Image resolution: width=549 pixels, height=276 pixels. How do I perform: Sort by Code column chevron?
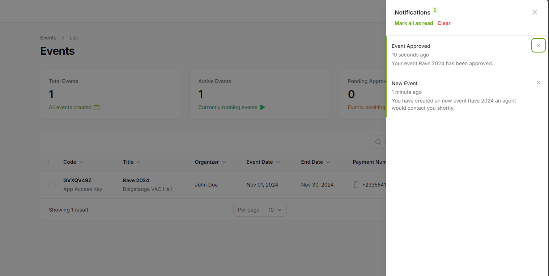(81, 162)
